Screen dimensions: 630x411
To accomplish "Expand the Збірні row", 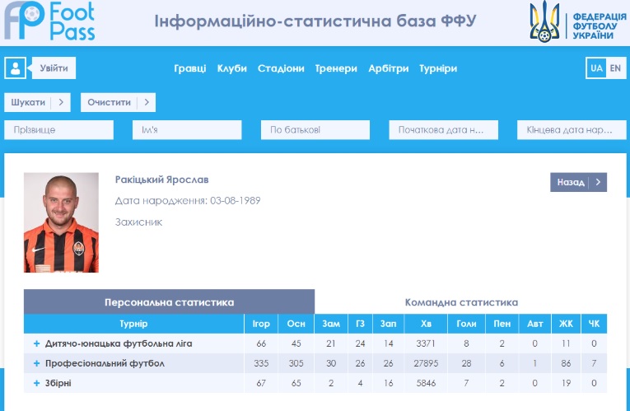I will tap(36, 383).
